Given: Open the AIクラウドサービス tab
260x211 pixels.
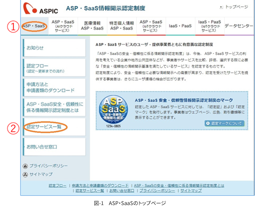Looking at the screenshot, I should tap(63, 26).
